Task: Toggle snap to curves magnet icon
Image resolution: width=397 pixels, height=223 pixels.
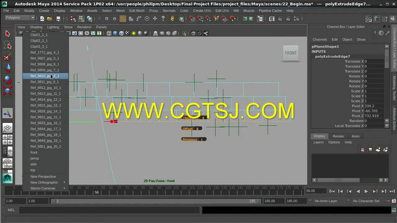Action: [x=200, y=19]
